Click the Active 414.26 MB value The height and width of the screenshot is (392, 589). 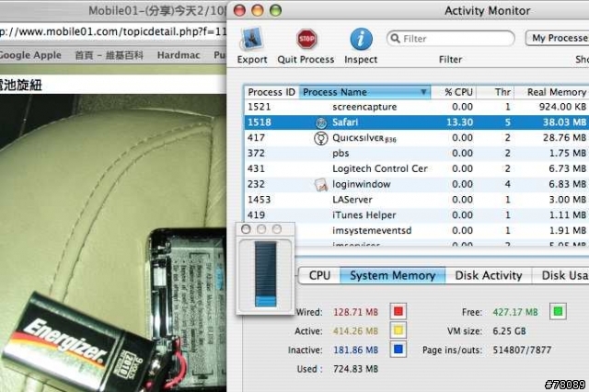[355, 331]
